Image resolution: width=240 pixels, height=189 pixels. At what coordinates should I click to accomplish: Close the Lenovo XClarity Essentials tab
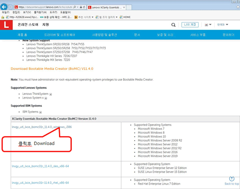point(124,7)
